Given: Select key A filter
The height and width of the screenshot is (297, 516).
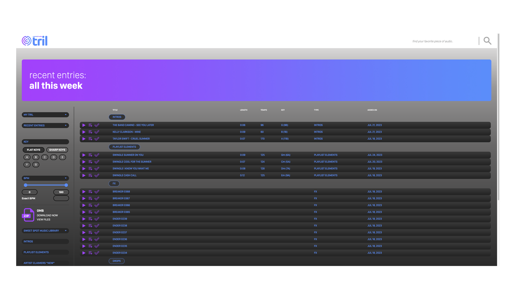Looking at the screenshot, I should tap(27, 157).
